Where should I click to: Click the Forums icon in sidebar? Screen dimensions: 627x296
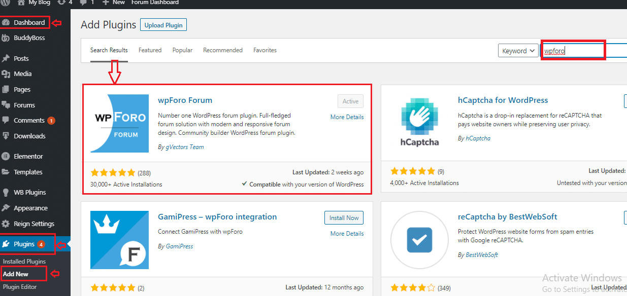pyautogui.click(x=6, y=105)
